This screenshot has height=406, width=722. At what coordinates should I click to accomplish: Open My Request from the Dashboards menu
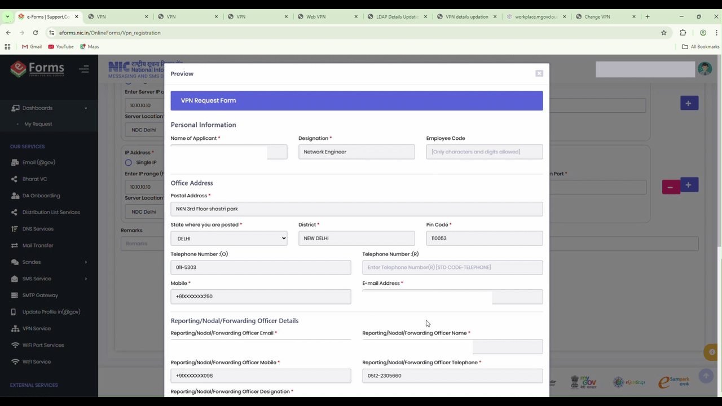click(x=38, y=123)
